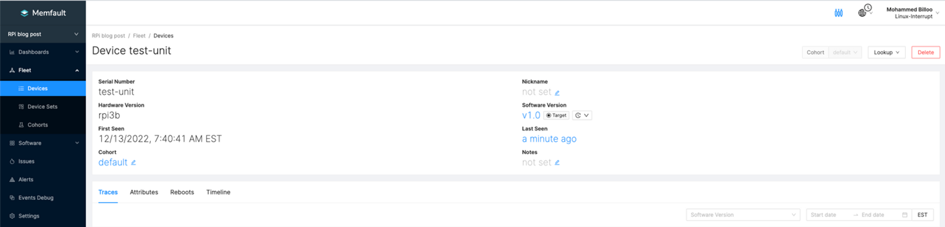Switch to the Attributes tab

click(x=144, y=192)
